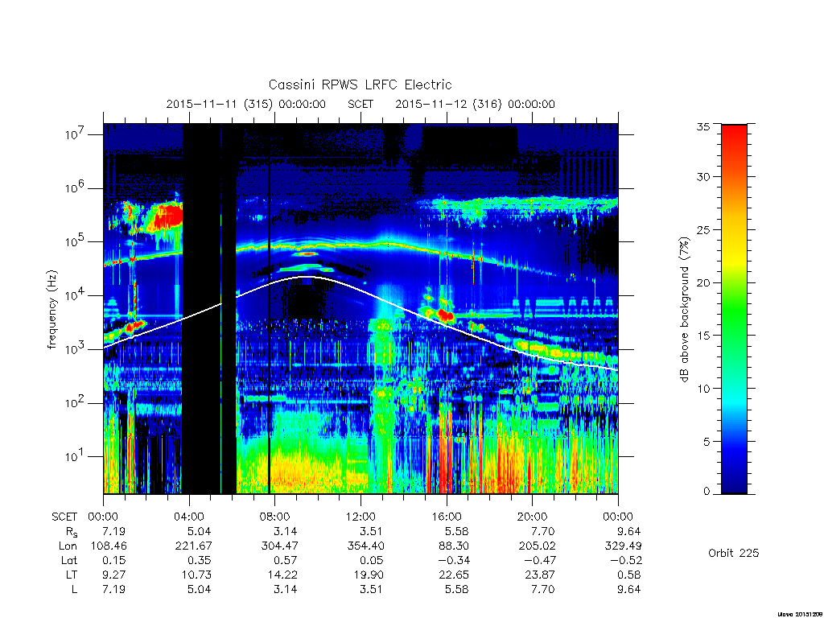
Task: Select the 'Rs' row label
Action: (x=71, y=532)
